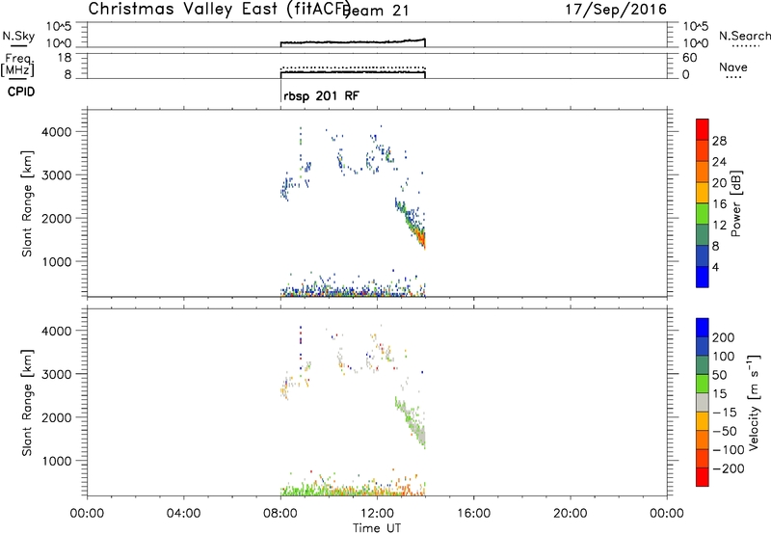771x534 pixels.
Task: Click the 'Time UT' axis title
Action: (x=377, y=528)
